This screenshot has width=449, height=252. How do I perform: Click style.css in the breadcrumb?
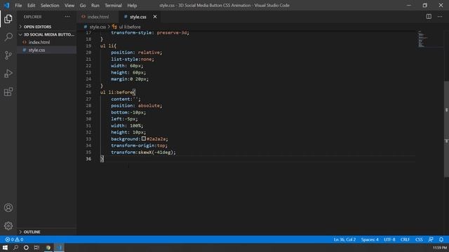click(98, 27)
